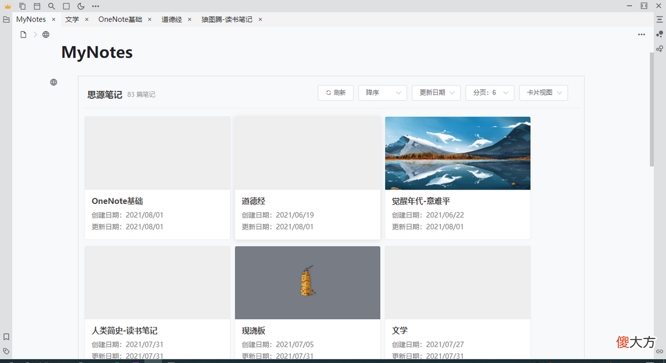The height and width of the screenshot is (363, 666).
Task: Click the crown membership icon
Action: coord(8,6)
